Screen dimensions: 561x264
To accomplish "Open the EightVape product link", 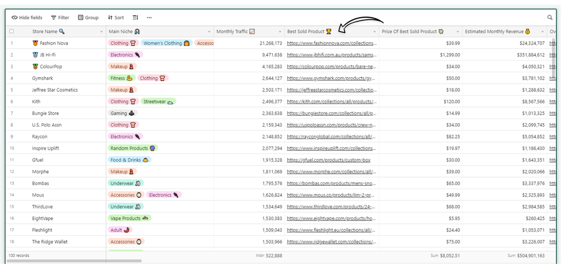I will click(x=332, y=219).
